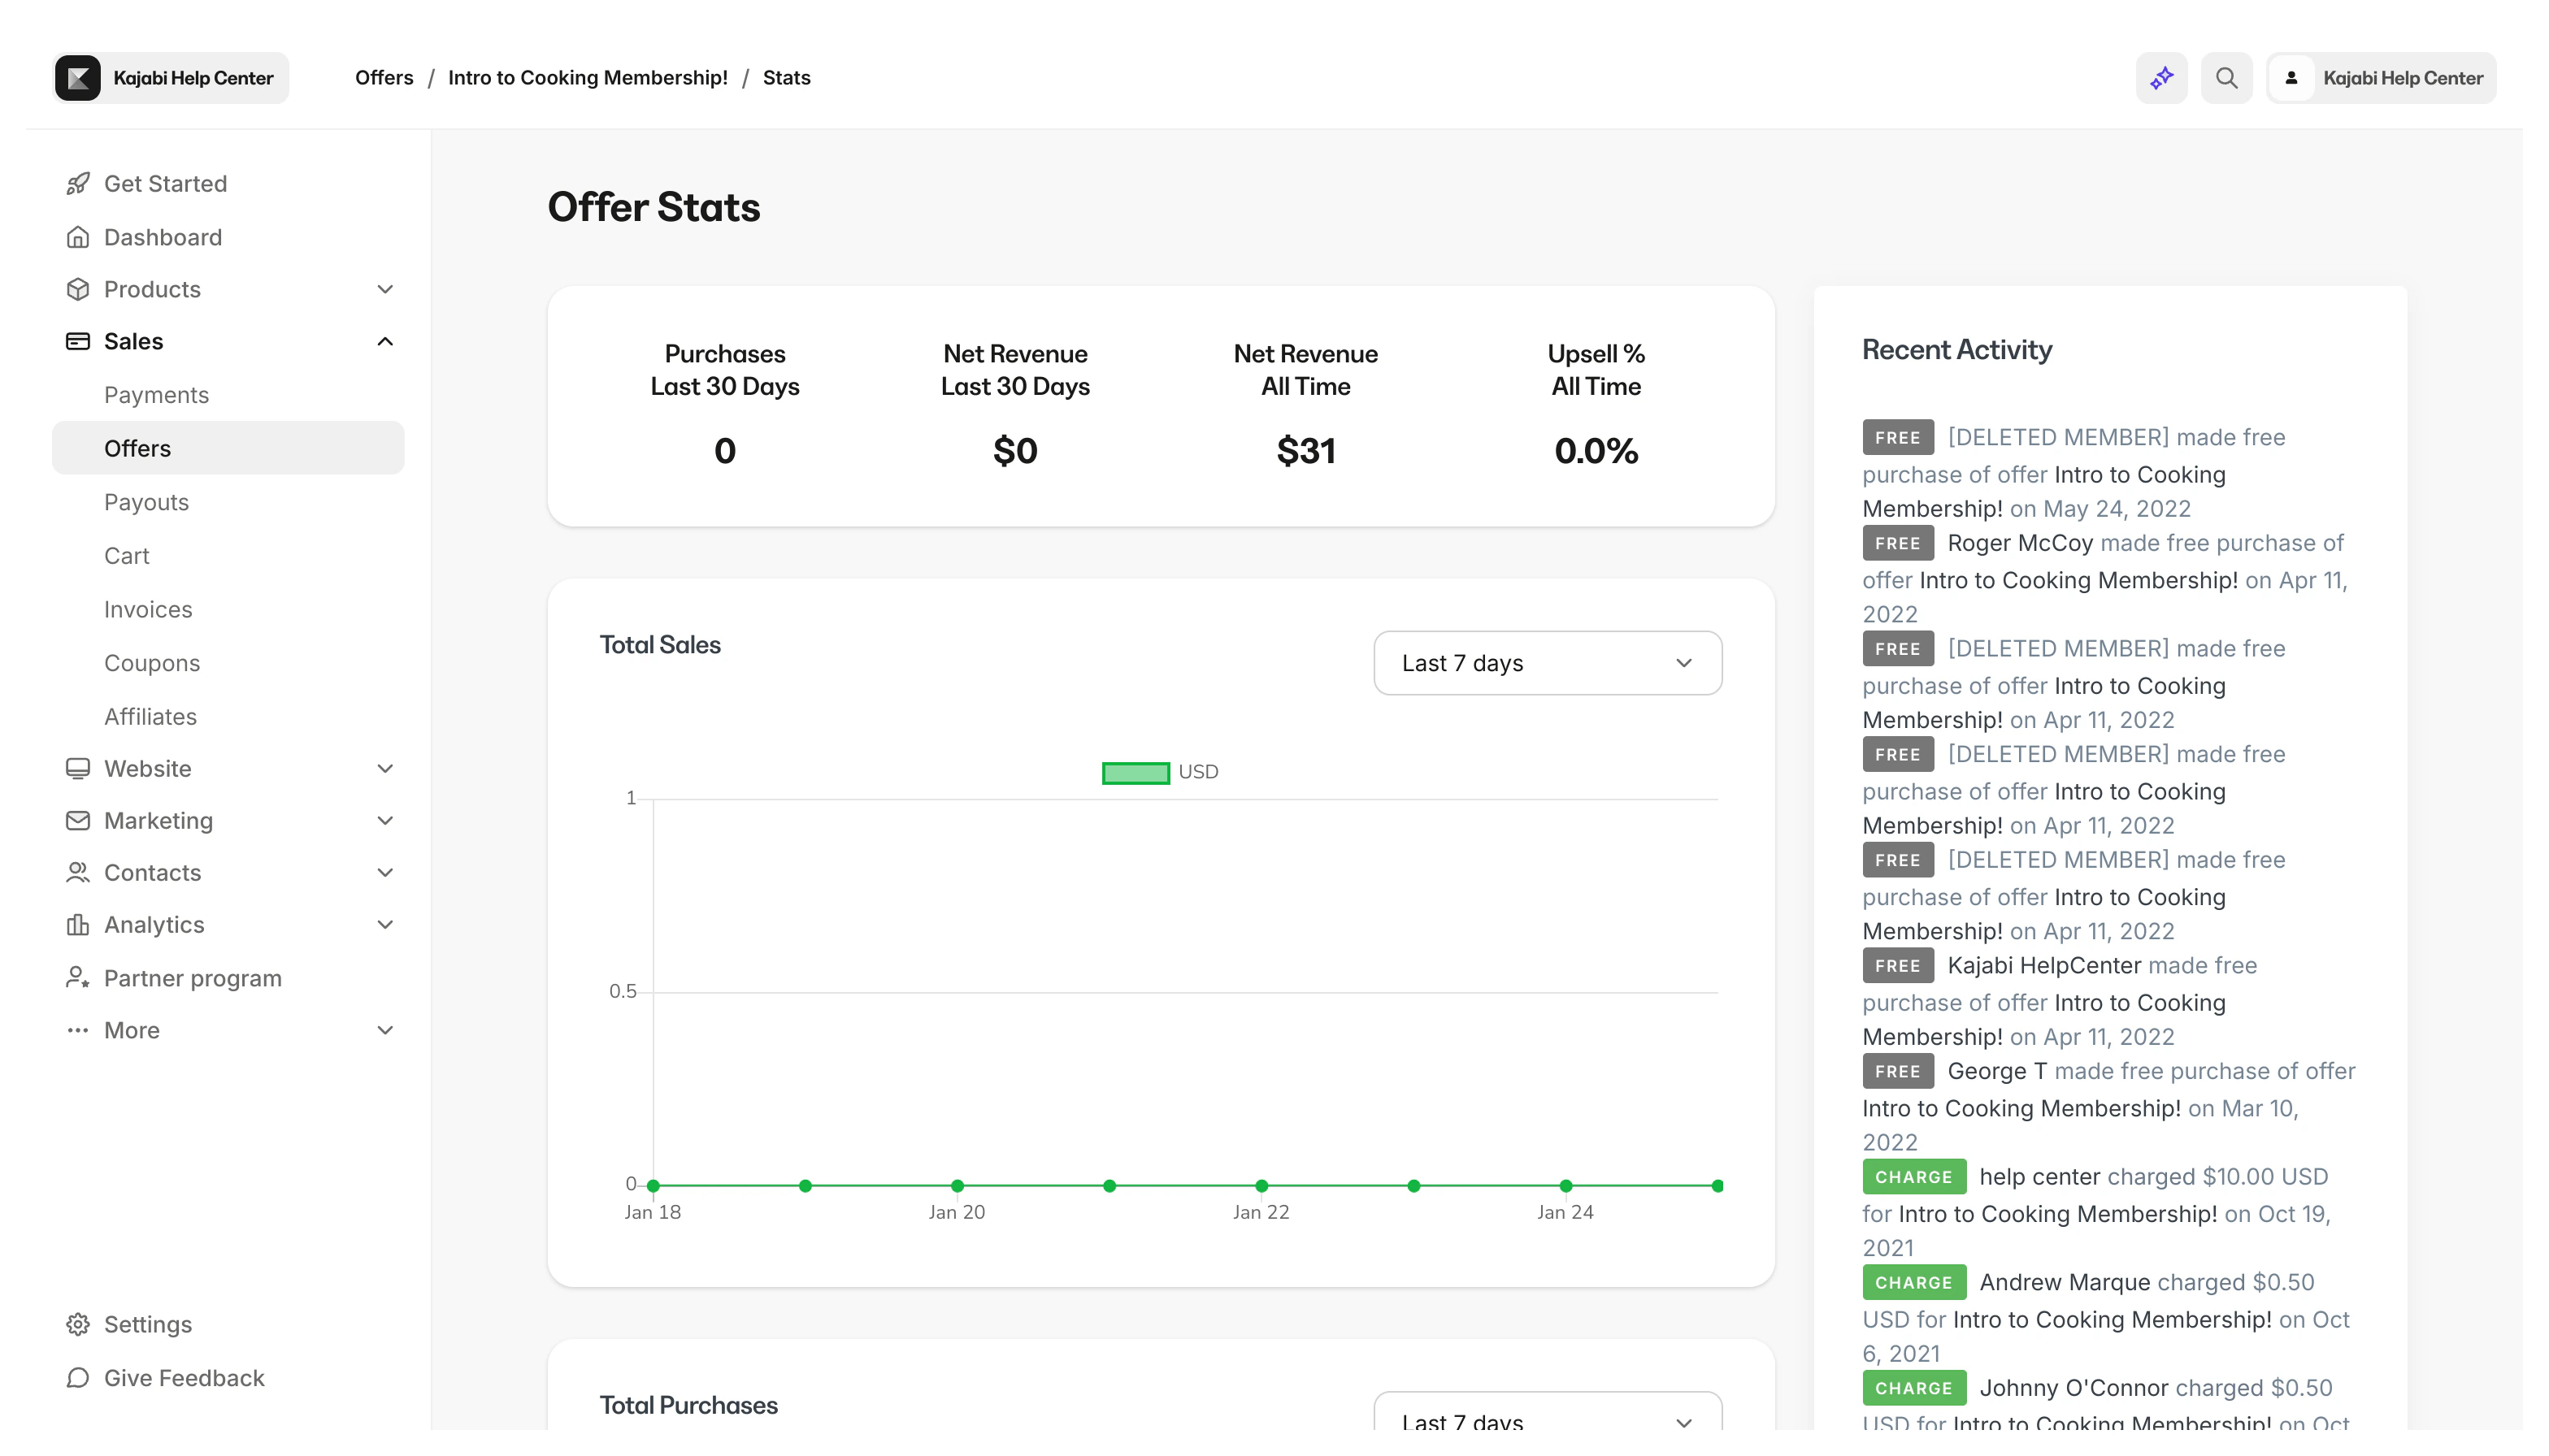
Task: Open the AI assistant sparkle icon
Action: pos(2162,78)
